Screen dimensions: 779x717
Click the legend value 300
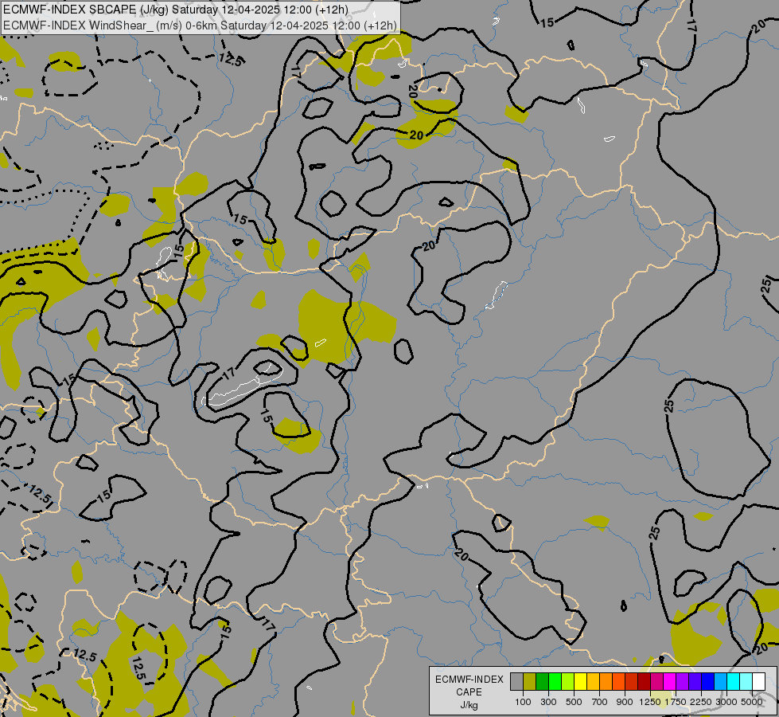coord(548,702)
